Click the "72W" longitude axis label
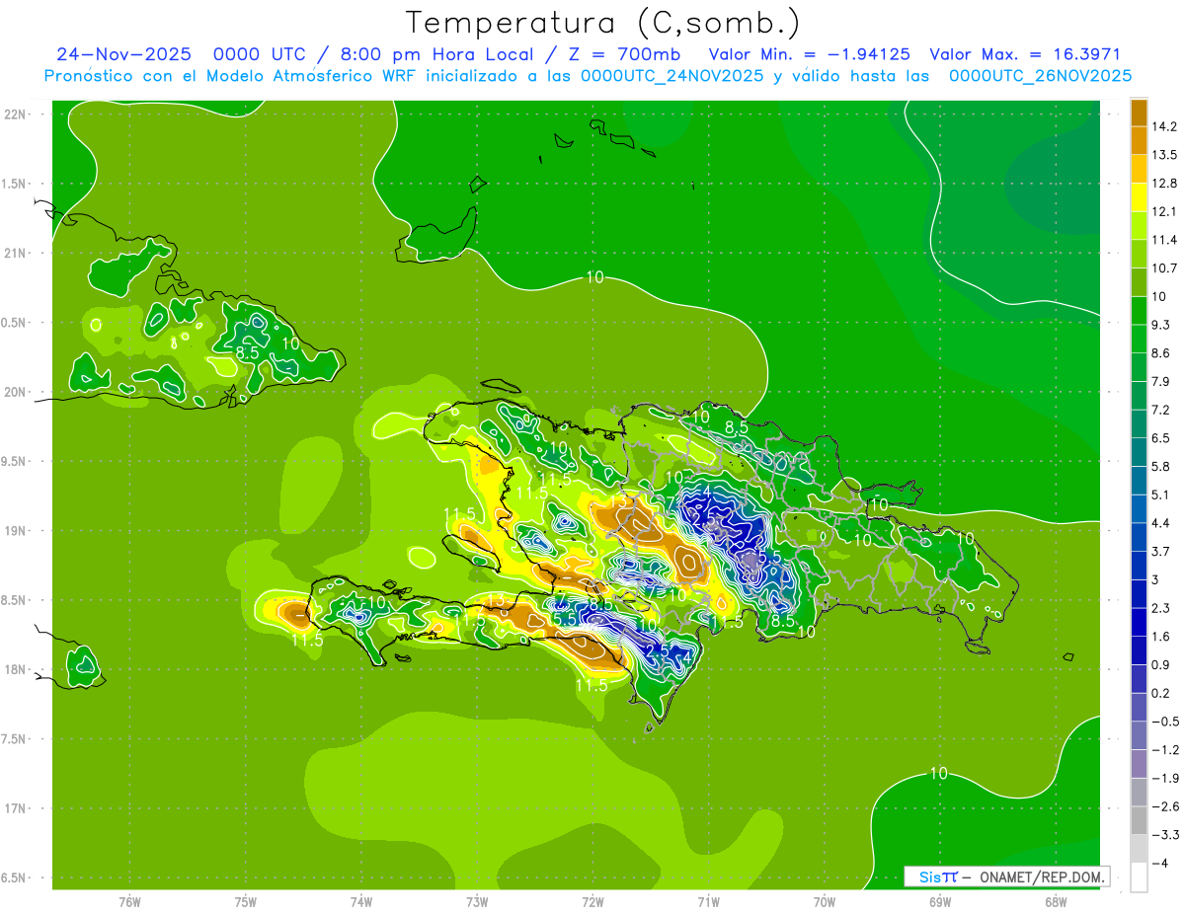 [x=592, y=902]
